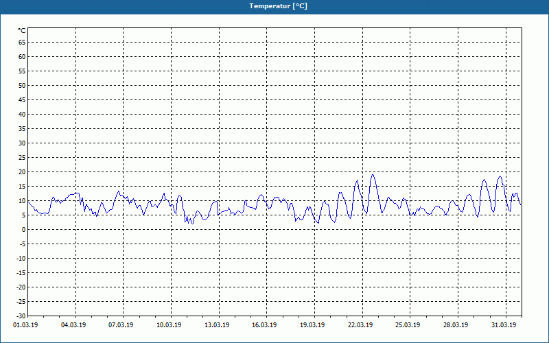Select the 19.03.19 date label
This screenshot has width=549, height=343.
click(x=313, y=325)
